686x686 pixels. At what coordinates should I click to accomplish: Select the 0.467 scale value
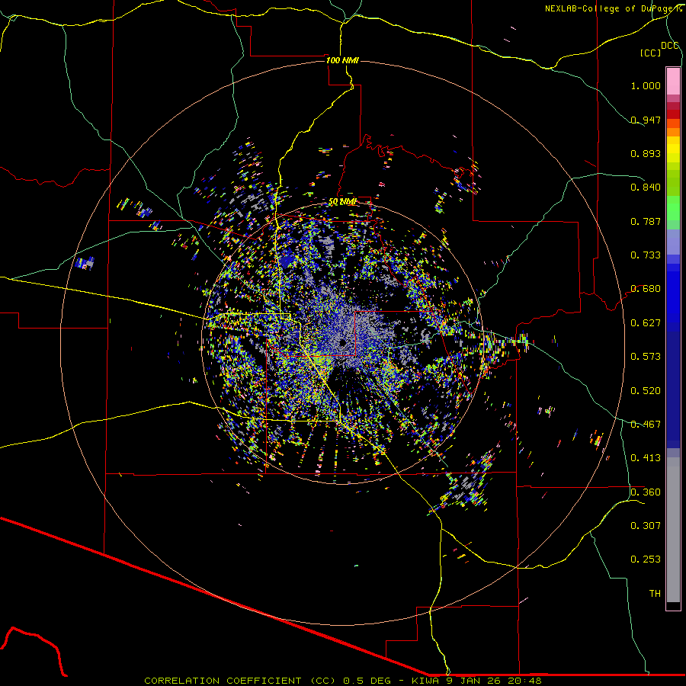[646, 425]
